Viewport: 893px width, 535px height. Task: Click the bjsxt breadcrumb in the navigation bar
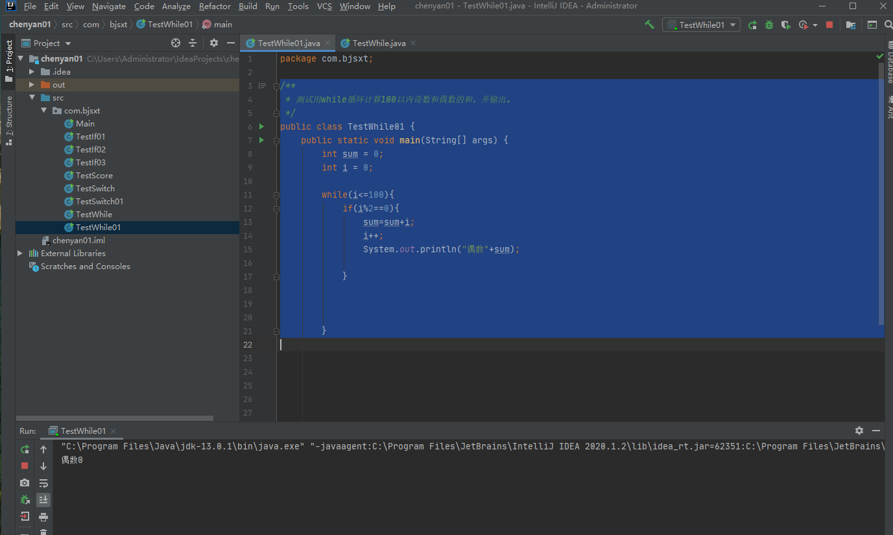[x=119, y=25]
